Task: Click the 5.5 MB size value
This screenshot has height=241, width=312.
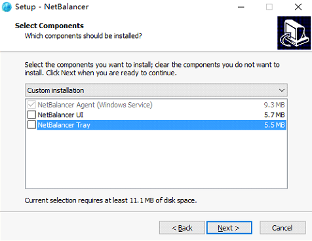Action: (x=275, y=125)
